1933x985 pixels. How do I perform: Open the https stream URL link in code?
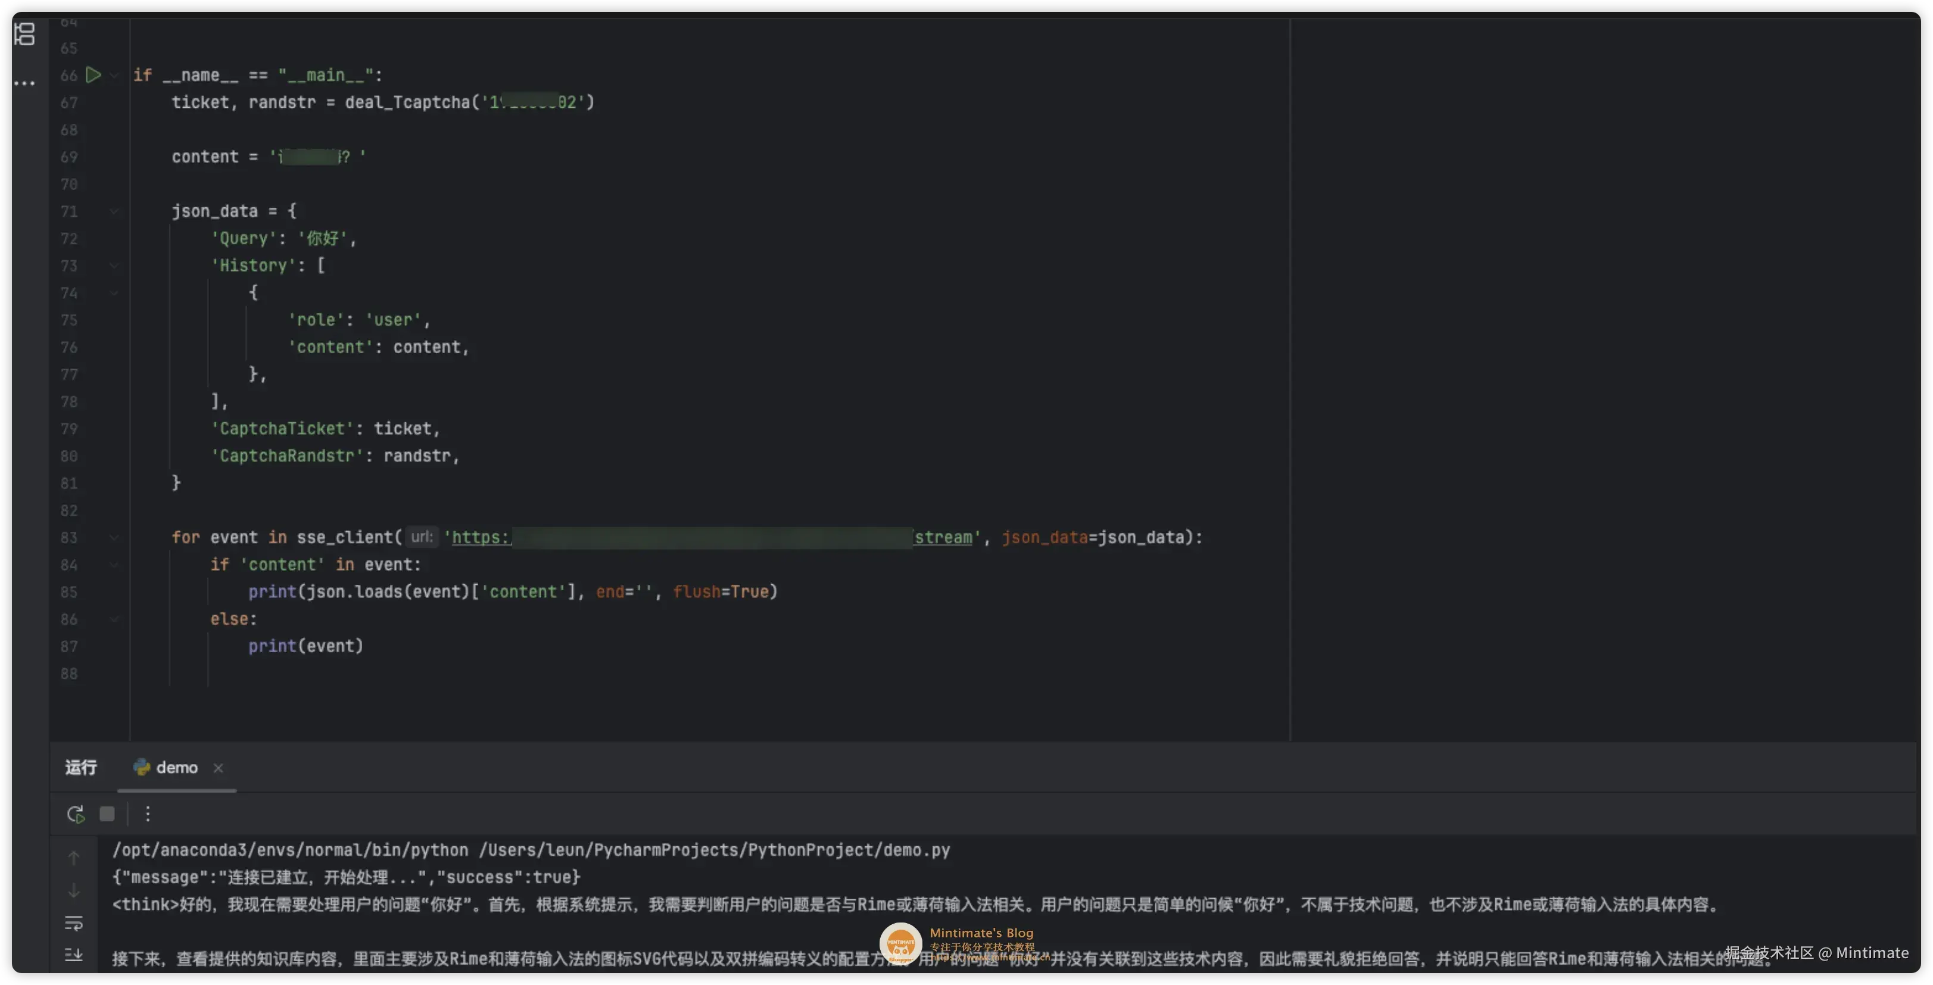coord(480,538)
